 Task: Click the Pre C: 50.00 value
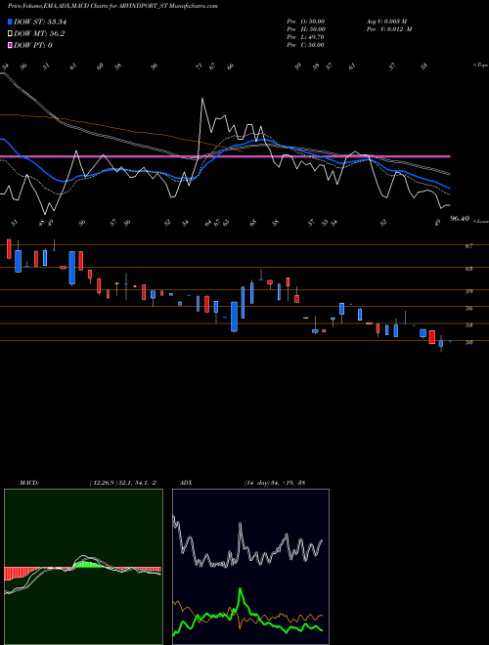point(306,45)
